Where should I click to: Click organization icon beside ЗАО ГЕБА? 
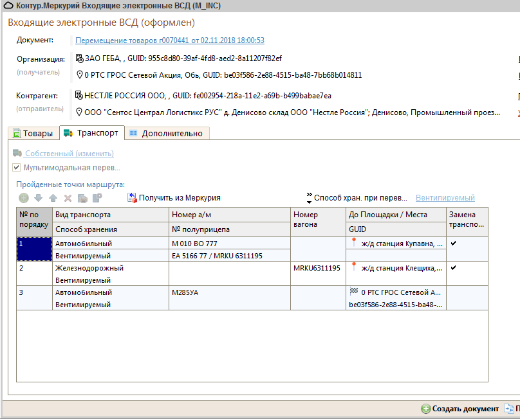point(79,58)
